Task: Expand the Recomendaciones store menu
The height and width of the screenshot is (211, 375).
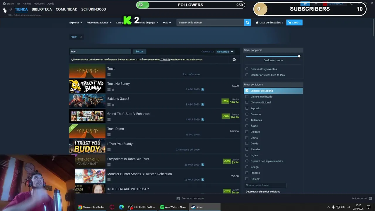Action: [99, 23]
